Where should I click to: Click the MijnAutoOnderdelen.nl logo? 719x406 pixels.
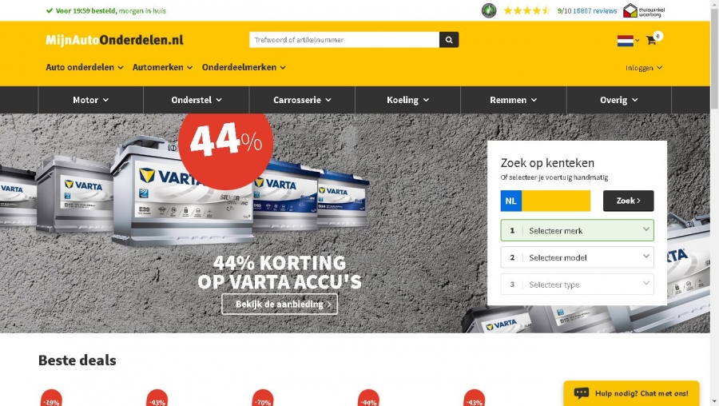(x=114, y=40)
